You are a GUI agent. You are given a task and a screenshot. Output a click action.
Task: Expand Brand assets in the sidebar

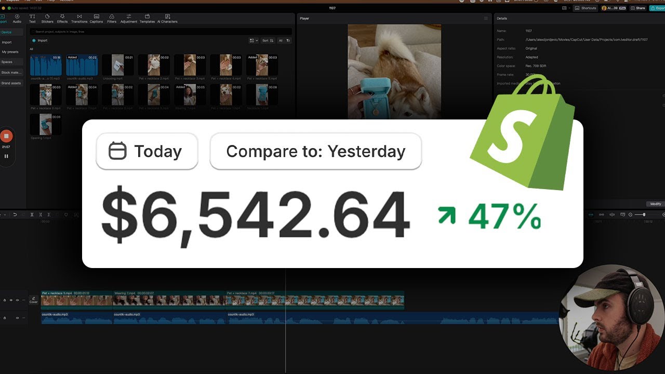point(11,83)
